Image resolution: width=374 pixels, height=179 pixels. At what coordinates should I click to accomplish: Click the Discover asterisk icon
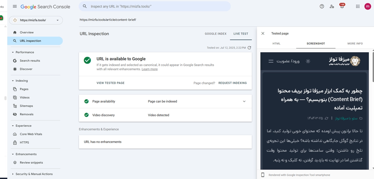[x=15, y=69]
